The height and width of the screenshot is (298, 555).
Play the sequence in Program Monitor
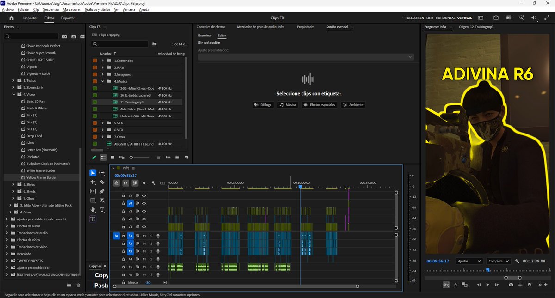point(487,285)
